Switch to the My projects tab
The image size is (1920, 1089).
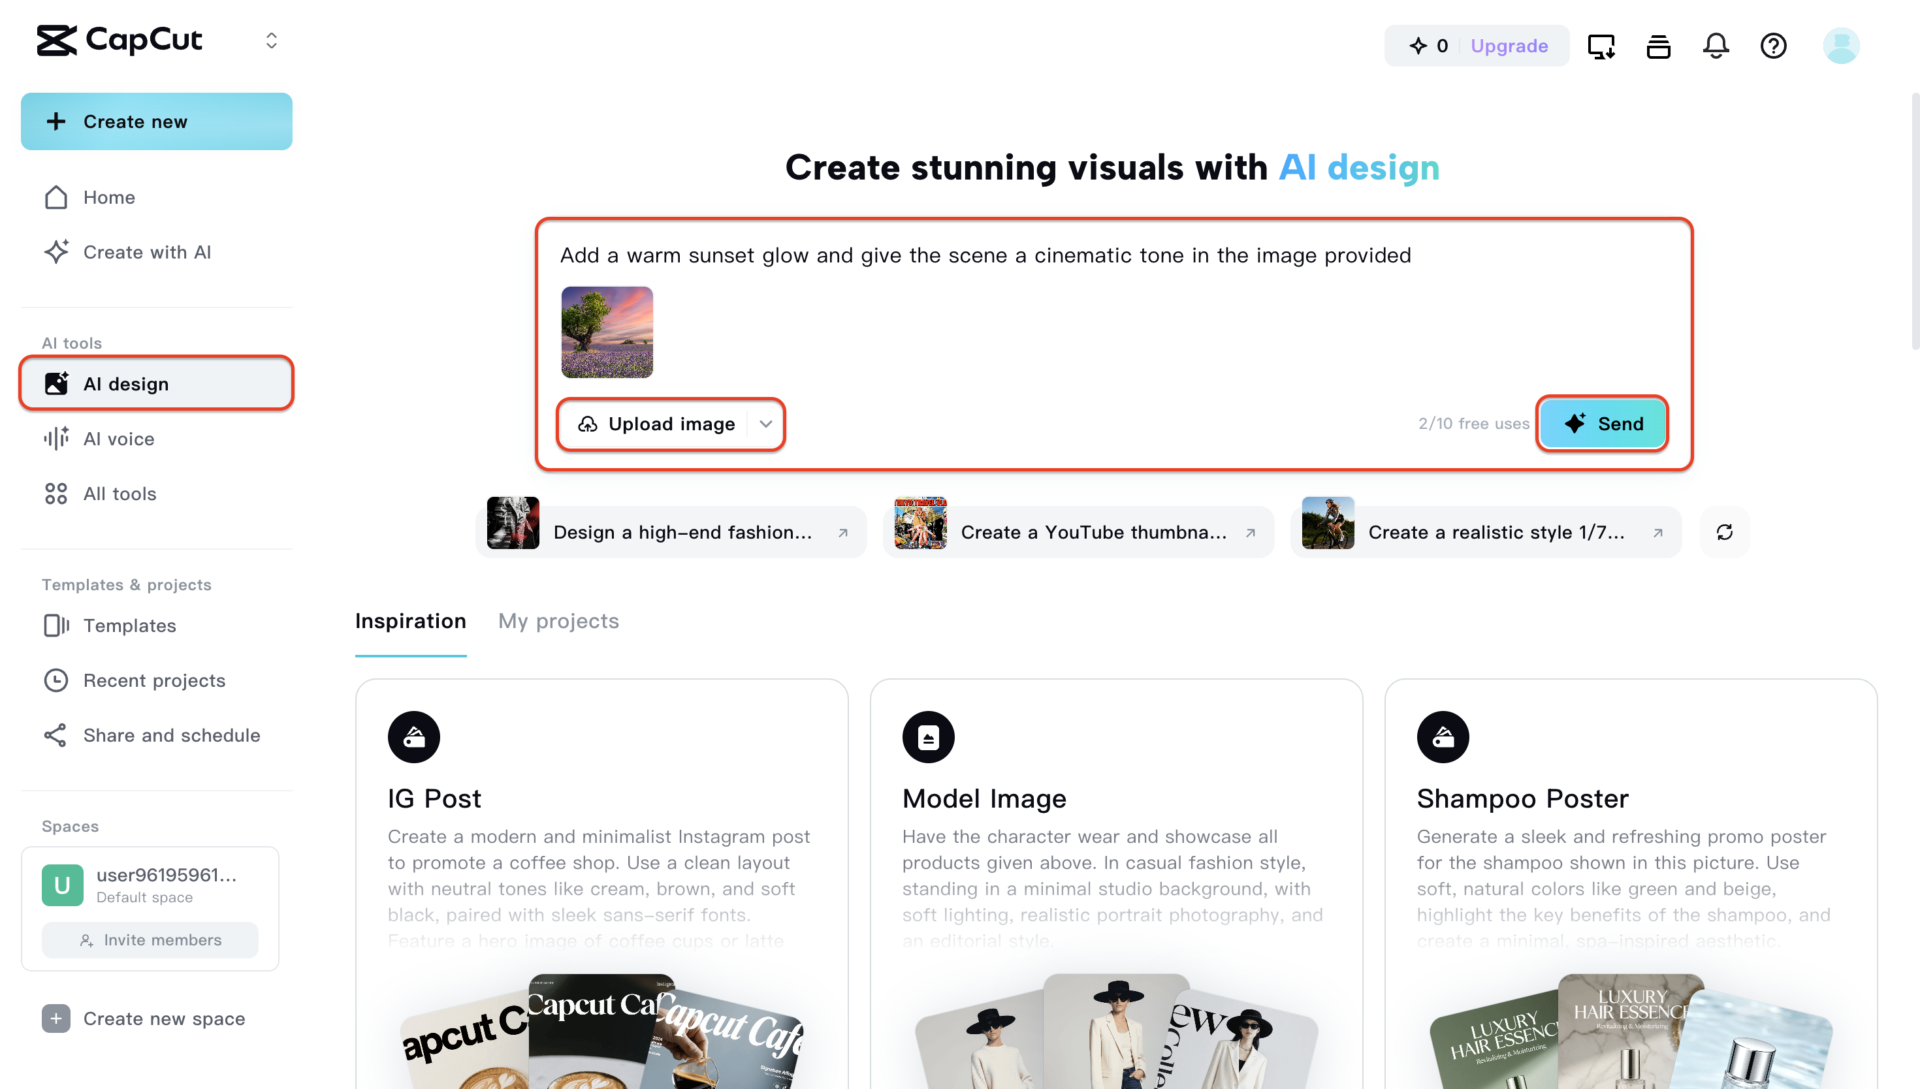[559, 622]
